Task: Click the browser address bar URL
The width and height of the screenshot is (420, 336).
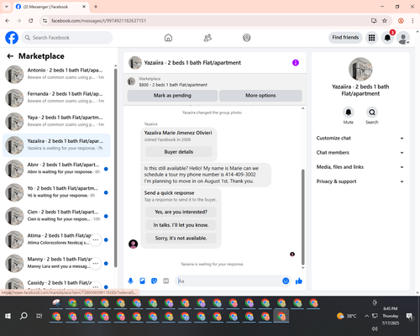Action: [99, 21]
